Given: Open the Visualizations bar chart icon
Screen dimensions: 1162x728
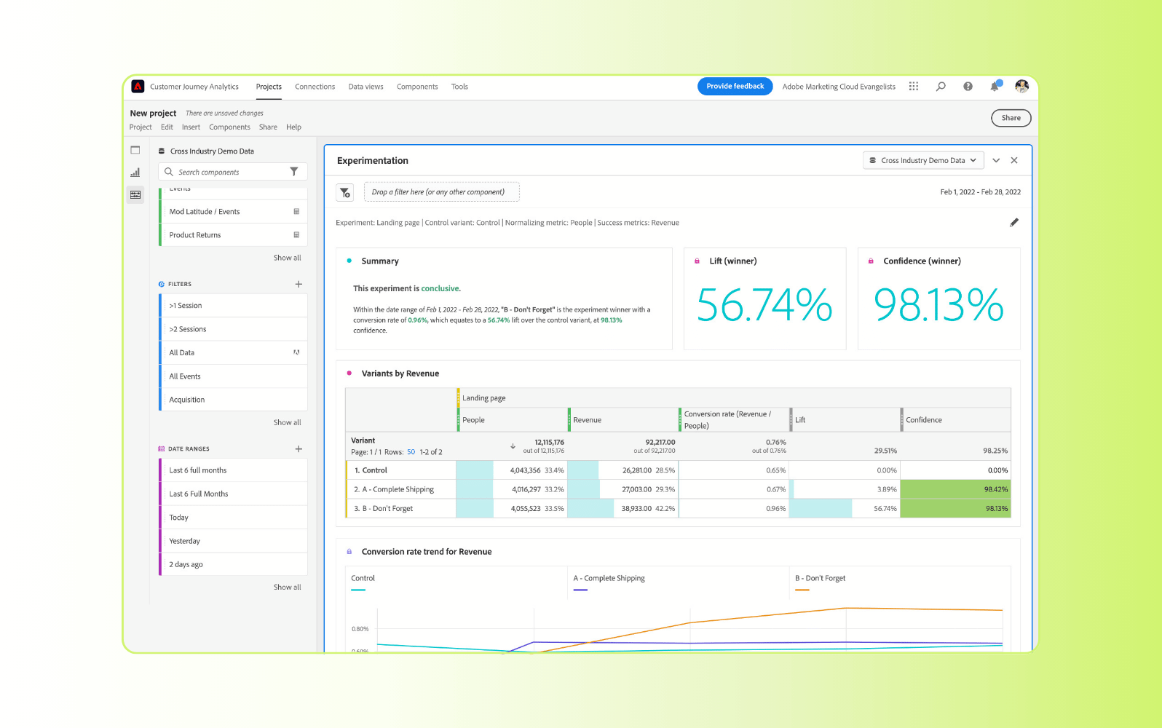Looking at the screenshot, I should coord(135,173).
